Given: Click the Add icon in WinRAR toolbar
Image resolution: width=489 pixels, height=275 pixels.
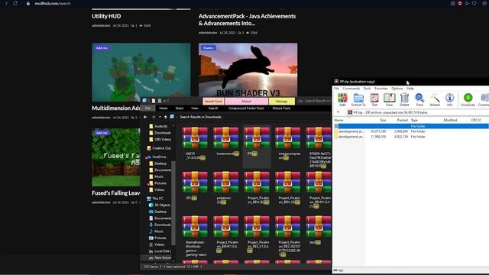Looking at the screenshot, I should 342,99.
